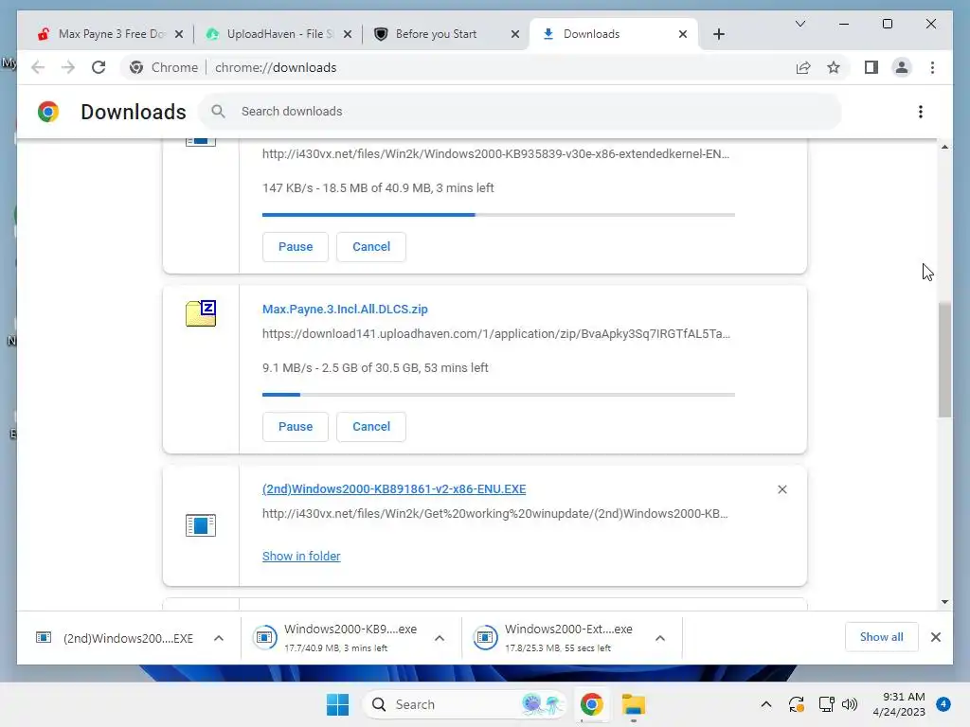This screenshot has width=970, height=727.
Task: Click the Chrome site info chip
Action: [x=164, y=67]
